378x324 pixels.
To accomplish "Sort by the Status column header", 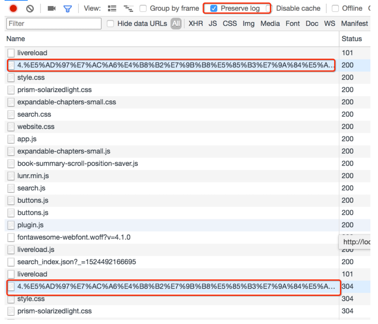I will click(355, 39).
